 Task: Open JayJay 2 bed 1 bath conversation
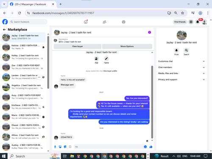pos(23,37)
